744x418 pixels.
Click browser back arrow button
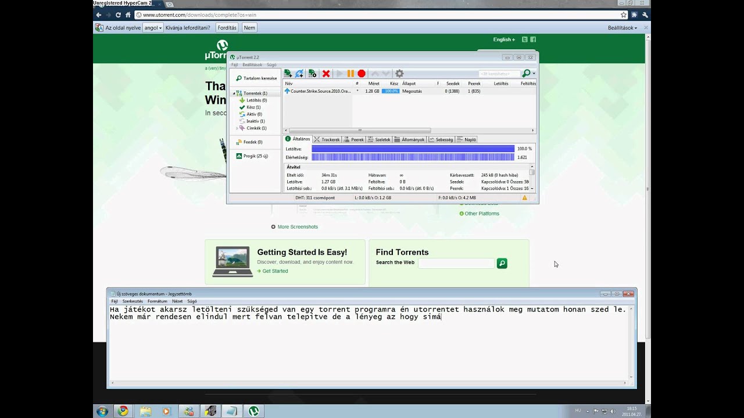point(98,15)
